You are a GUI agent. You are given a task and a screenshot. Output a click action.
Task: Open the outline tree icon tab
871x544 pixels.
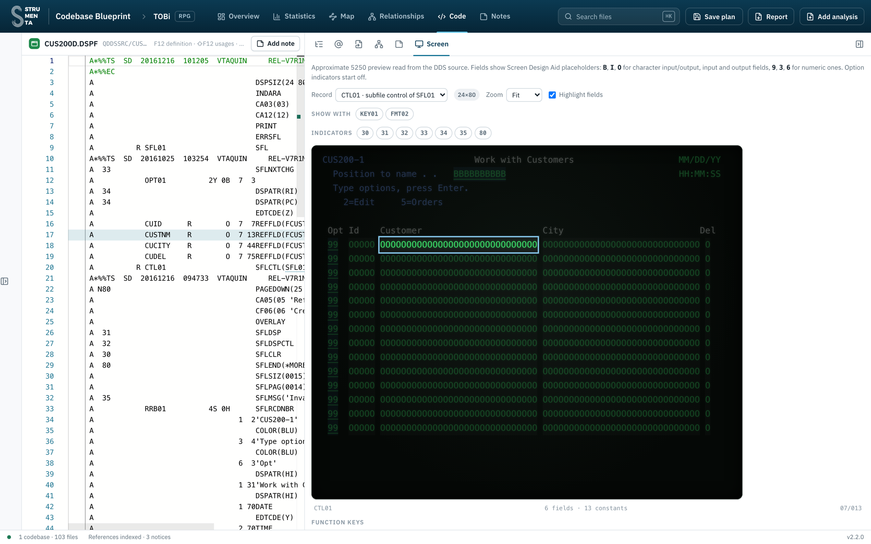coord(319,44)
